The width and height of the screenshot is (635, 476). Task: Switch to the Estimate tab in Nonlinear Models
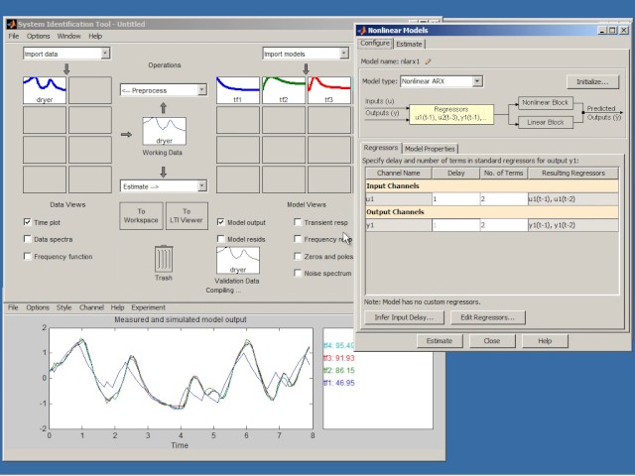coord(409,44)
